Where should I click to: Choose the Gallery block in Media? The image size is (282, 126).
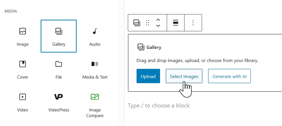59,36
